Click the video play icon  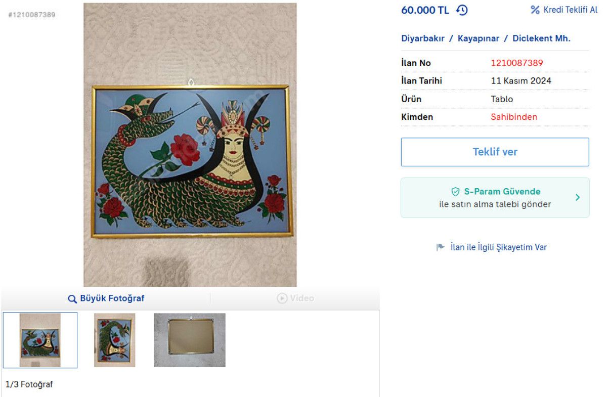282,298
